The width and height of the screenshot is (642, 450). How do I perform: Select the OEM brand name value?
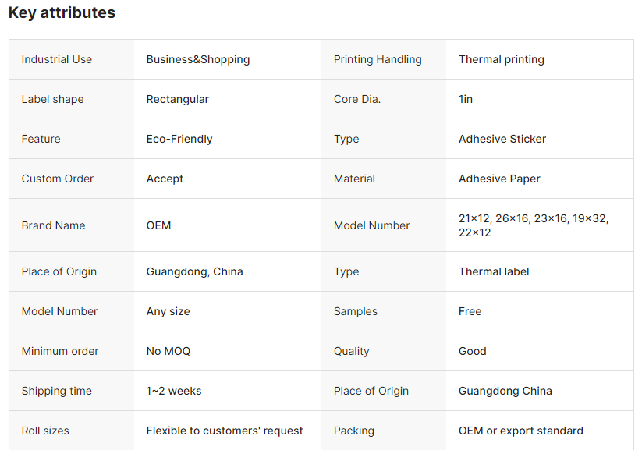coord(158,225)
